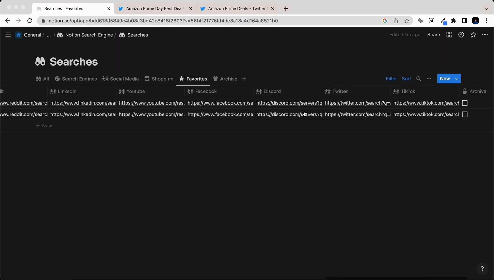Open the Extensions puzzle icon
This screenshot has height=280, width=494.
[x=454, y=21]
